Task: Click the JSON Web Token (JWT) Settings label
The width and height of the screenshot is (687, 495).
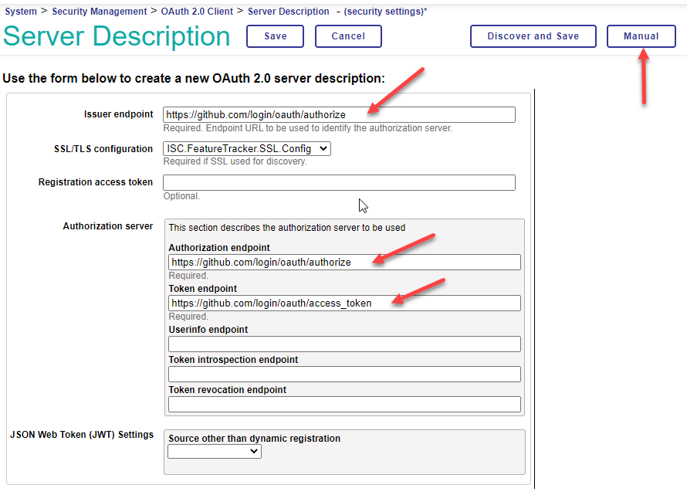Action: (82, 435)
